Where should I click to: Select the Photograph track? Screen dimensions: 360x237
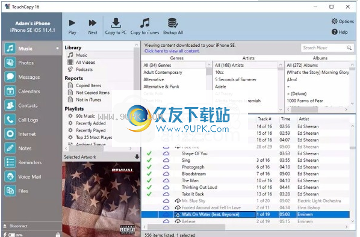pos(193,167)
